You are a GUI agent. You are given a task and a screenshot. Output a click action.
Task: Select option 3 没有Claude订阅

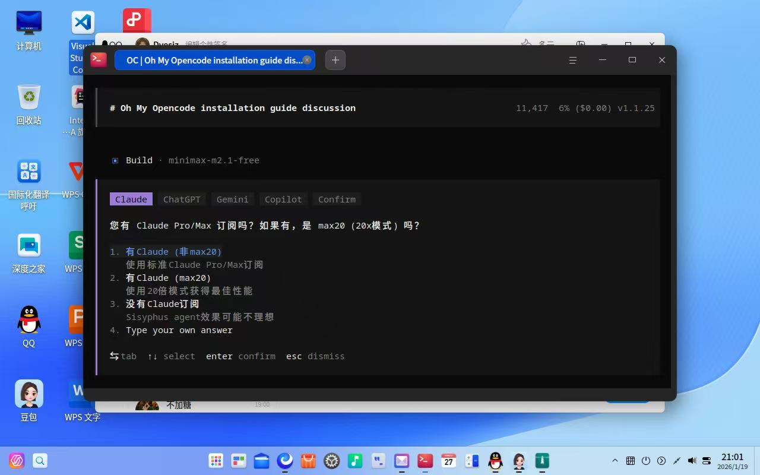coord(161,303)
